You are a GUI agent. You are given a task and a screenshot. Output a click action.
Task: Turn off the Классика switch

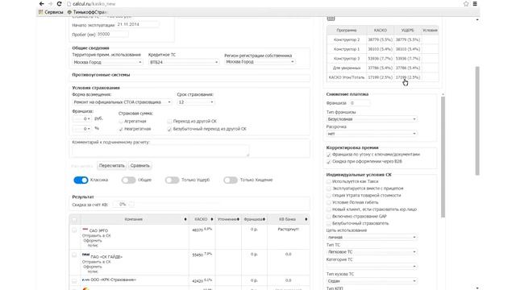81,180
